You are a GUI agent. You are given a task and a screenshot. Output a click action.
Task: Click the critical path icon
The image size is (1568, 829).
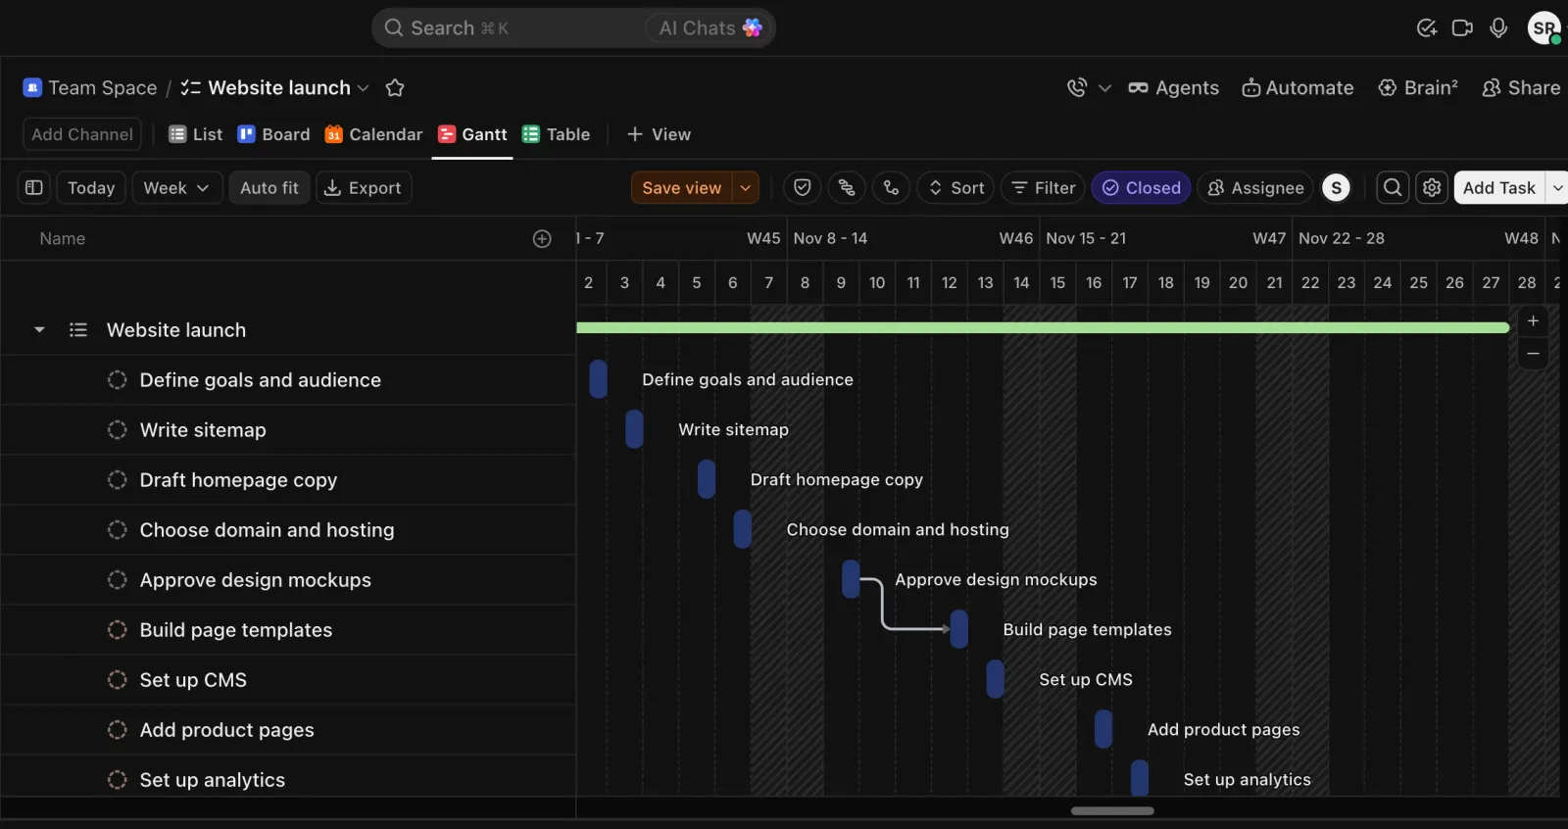892,187
